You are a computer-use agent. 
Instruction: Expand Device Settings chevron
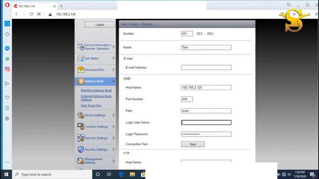(113, 115)
